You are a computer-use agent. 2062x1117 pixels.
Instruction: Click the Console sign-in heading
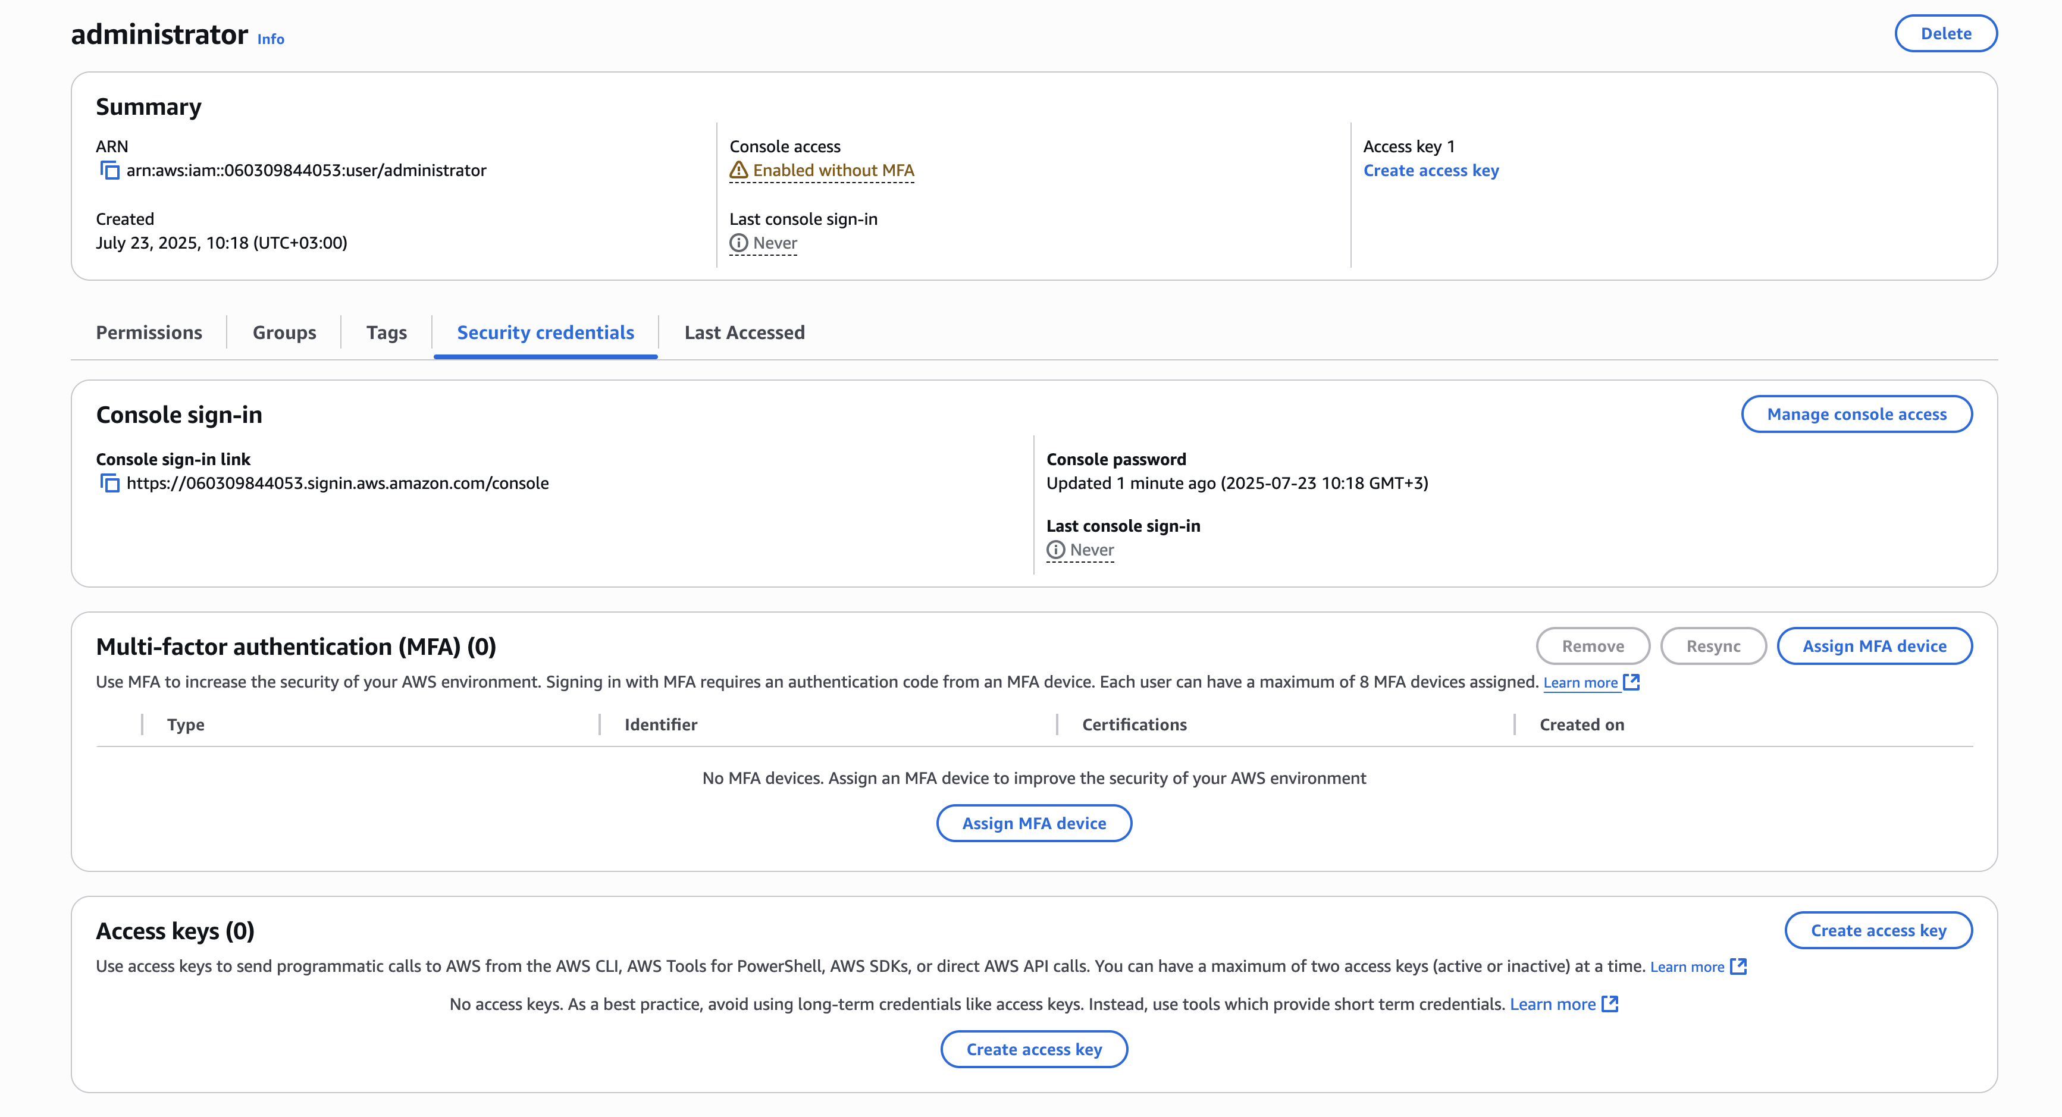click(178, 415)
